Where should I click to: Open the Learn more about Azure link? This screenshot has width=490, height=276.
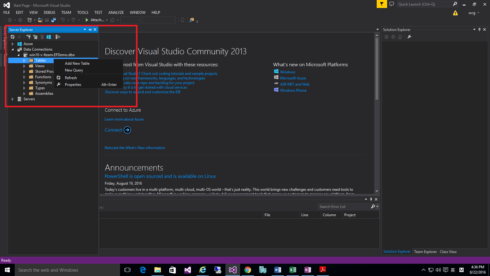(x=124, y=119)
